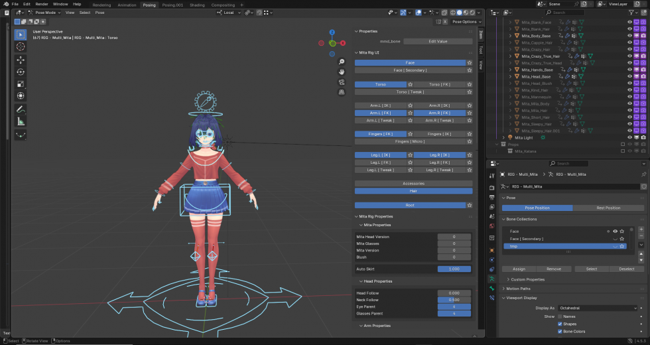
Task: Open the Pose Mode dropdown
Action: 44,13
